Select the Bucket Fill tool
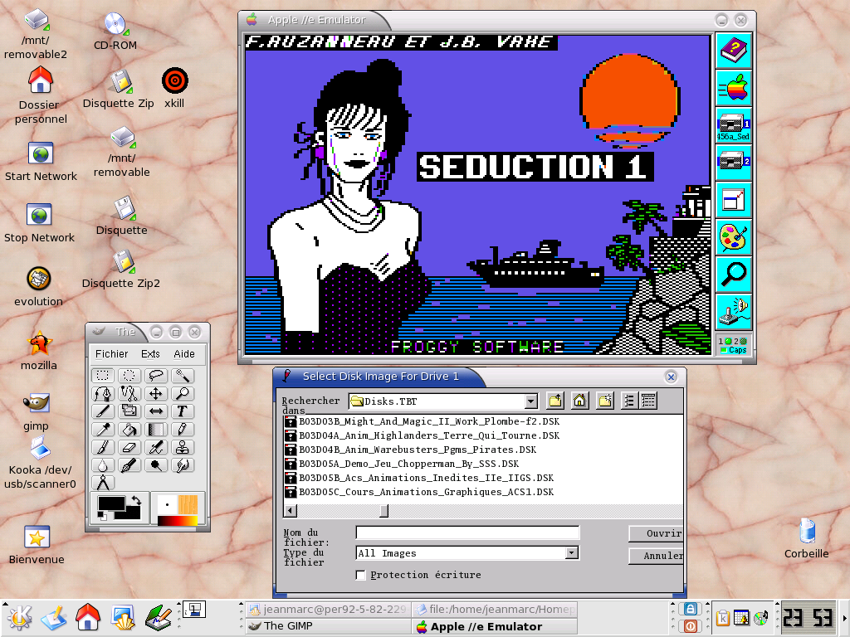Viewport: 850px width, 637px height. 129,429
